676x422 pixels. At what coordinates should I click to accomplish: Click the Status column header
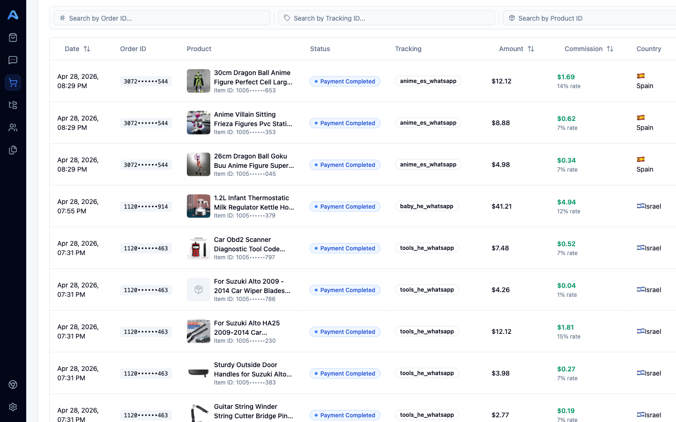point(320,49)
